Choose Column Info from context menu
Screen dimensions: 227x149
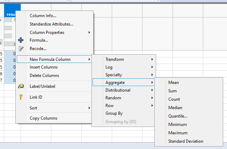pos(43,16)
